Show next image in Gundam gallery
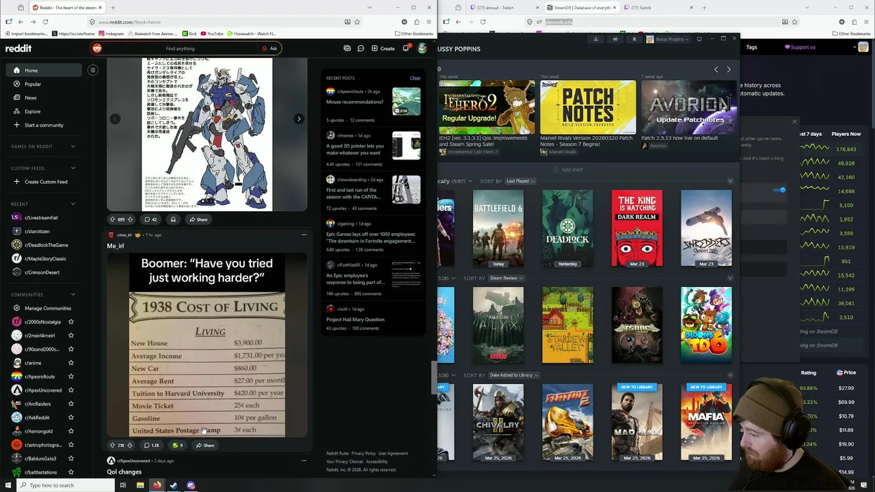Image resolution: width=875 pixels, height=492 pixels. click(299, 119)
